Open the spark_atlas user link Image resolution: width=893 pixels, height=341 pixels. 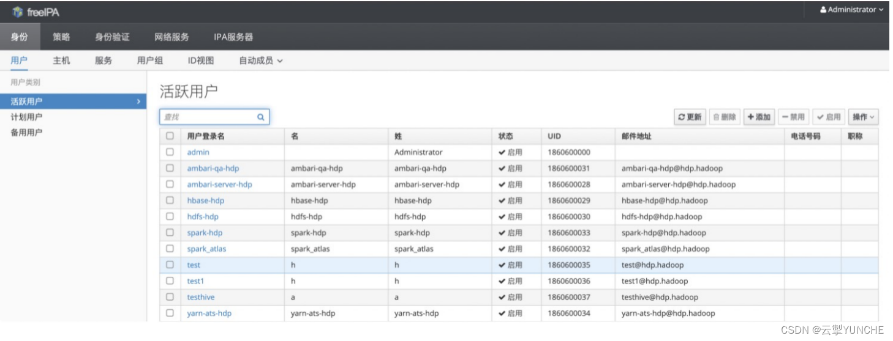click(x=206, y=249)
